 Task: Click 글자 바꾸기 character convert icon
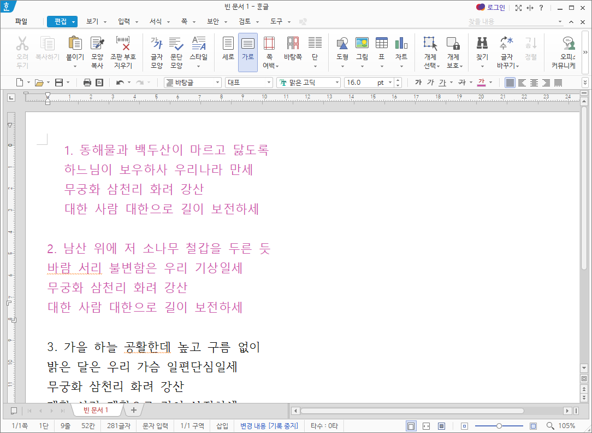click(507, 43)
